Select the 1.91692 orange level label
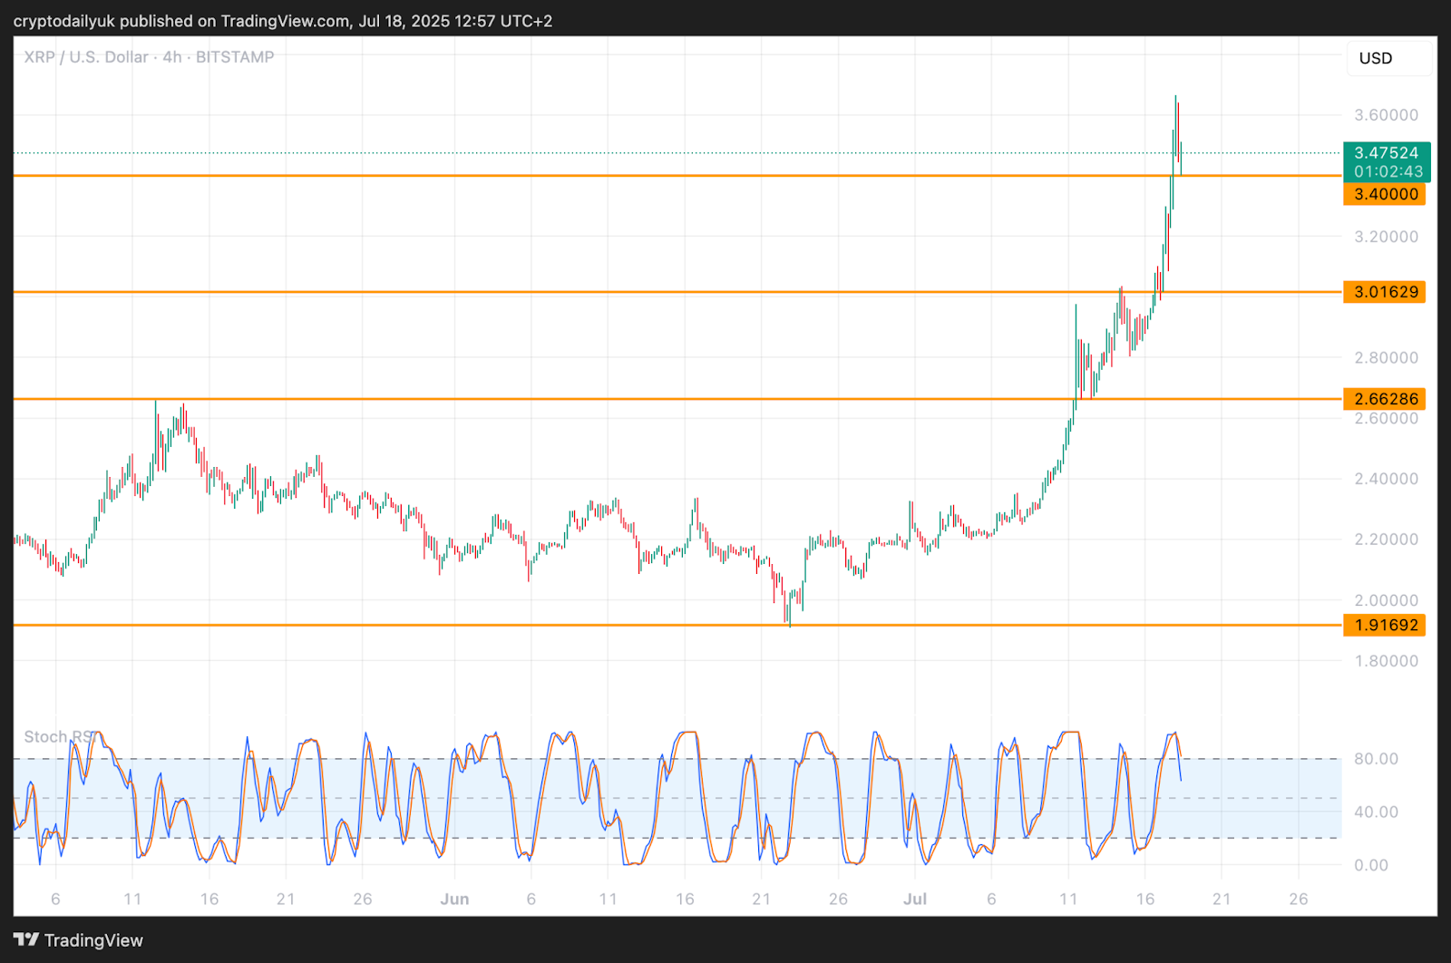1451x963 pixels. [1385, 625]
